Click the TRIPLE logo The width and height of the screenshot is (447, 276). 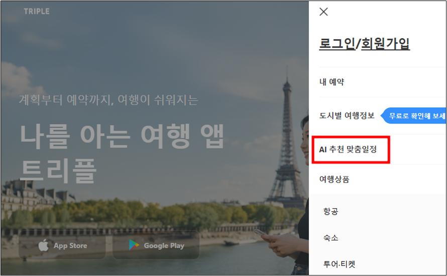37,12
